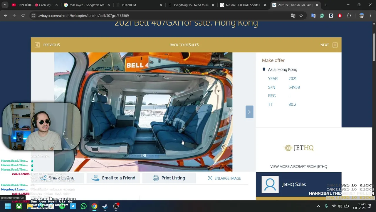Open the Chrome three-dot menu
This screenshot has width=376, height=212.
click(x=370, y=16)
